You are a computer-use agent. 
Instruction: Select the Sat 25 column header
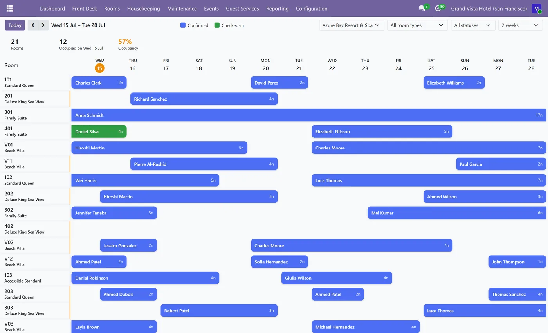click(431, 65)
